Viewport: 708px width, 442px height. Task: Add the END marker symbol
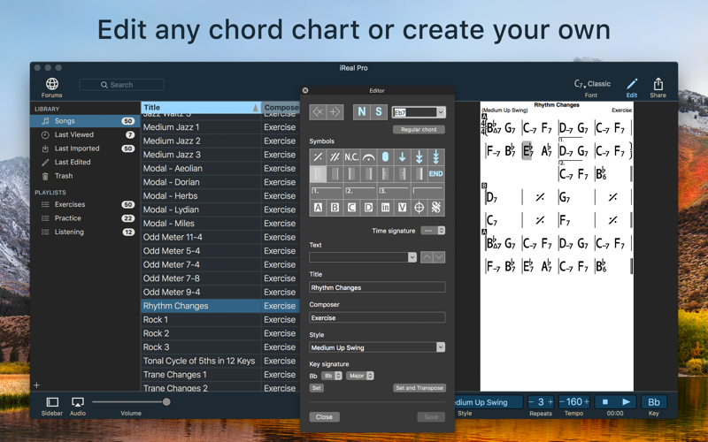pyautogui.click(x=435, y=174)
